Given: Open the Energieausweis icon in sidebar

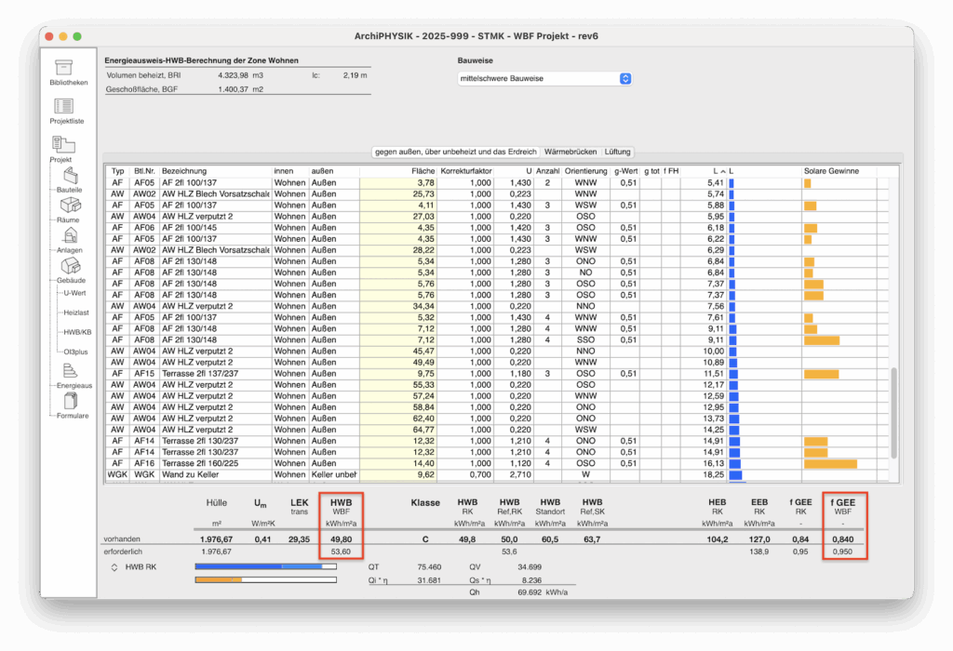Looking at the screenshot, I should [x=71, y=371].
